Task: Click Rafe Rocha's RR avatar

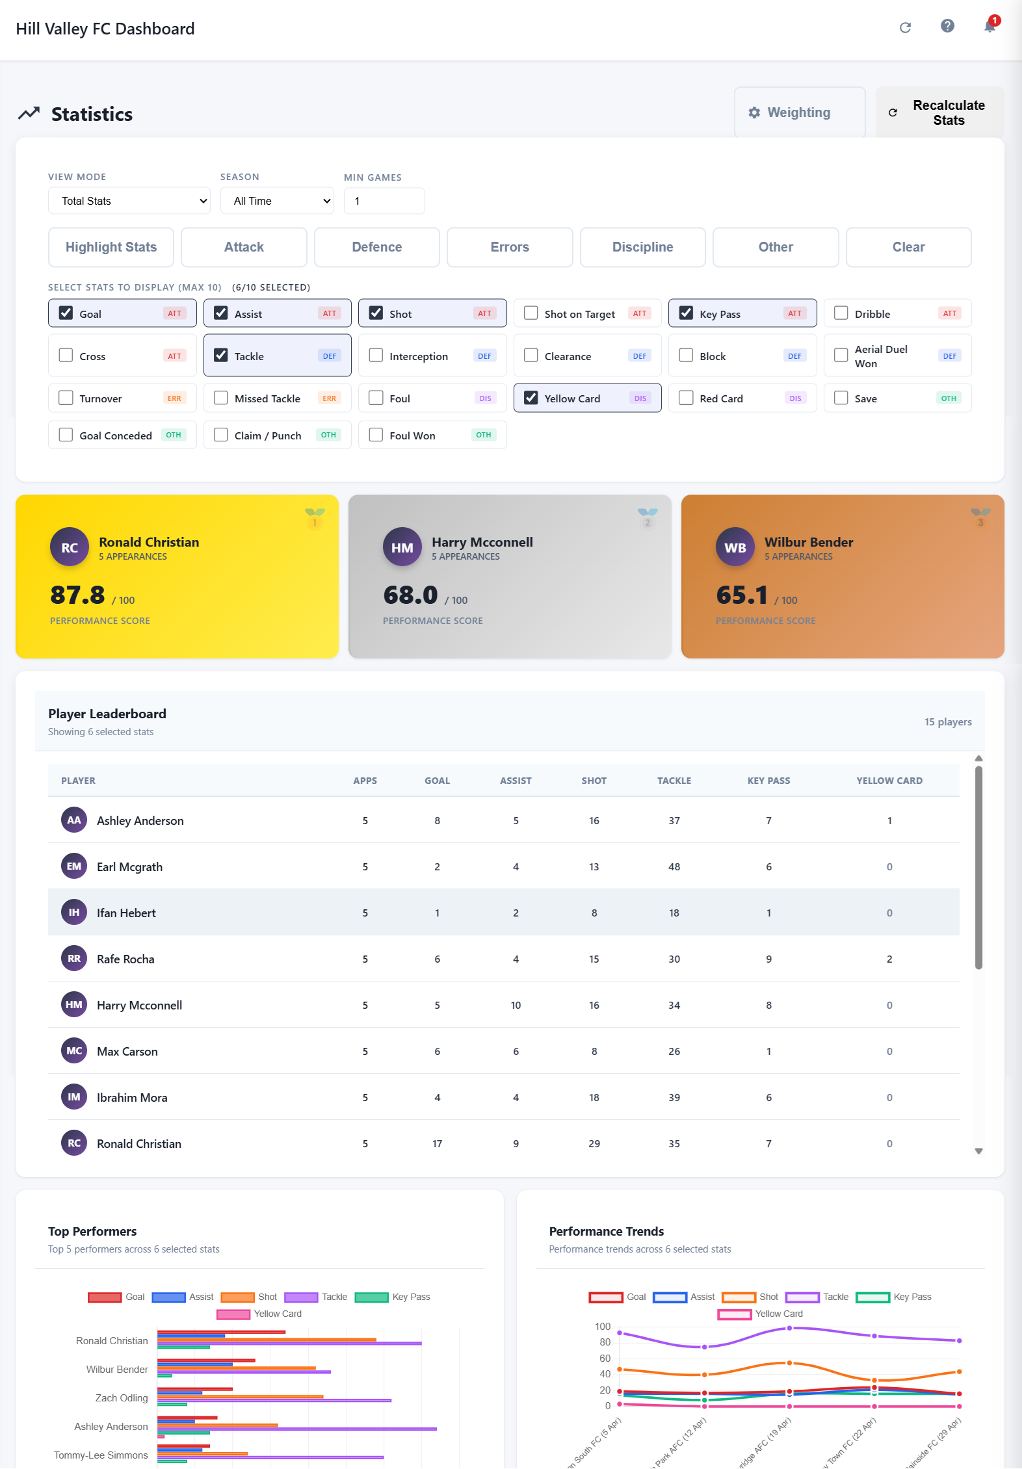Action: 74,959
